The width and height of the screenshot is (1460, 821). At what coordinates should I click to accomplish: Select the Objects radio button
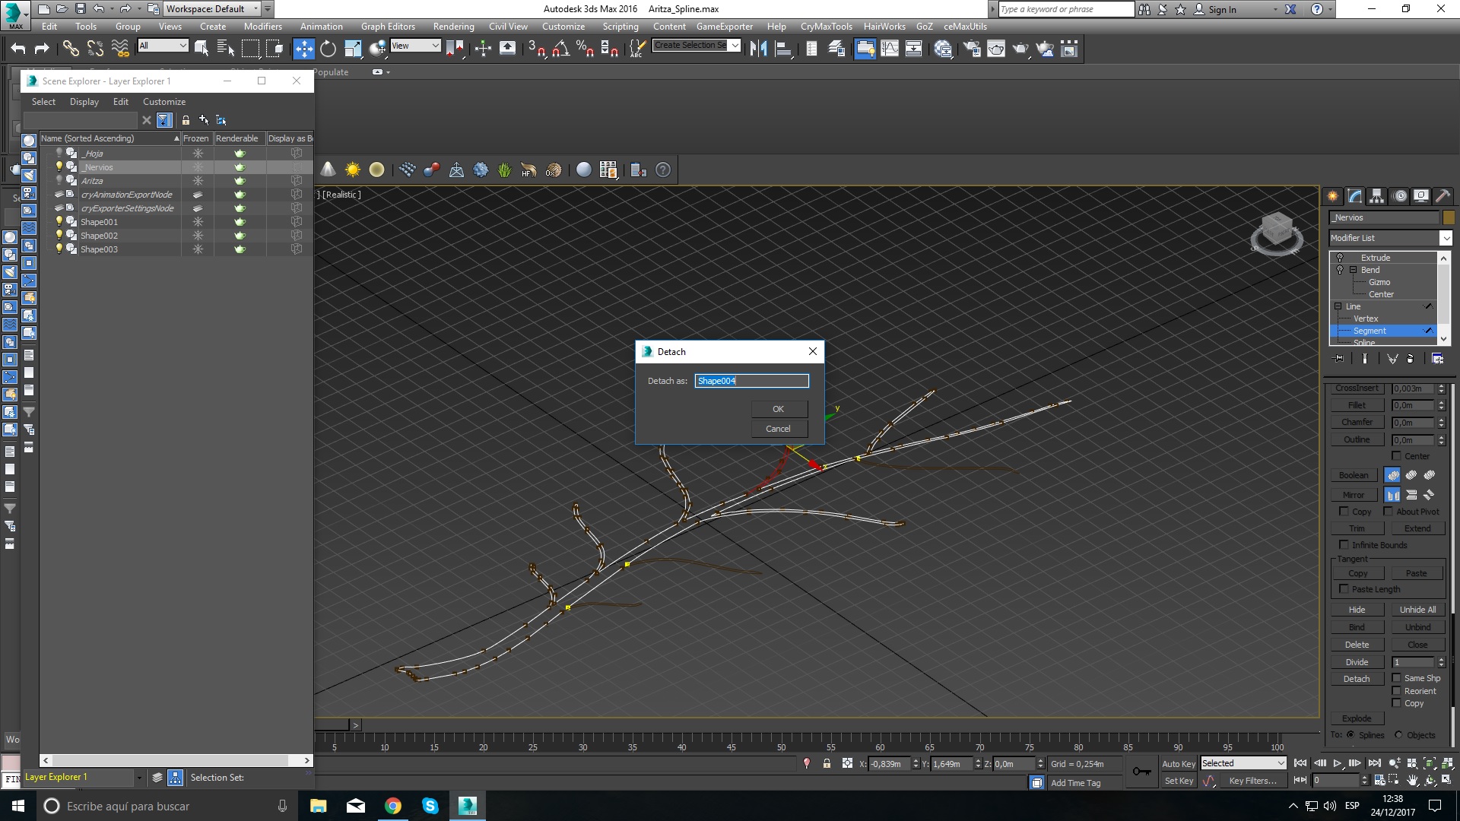coord(1398,734)
